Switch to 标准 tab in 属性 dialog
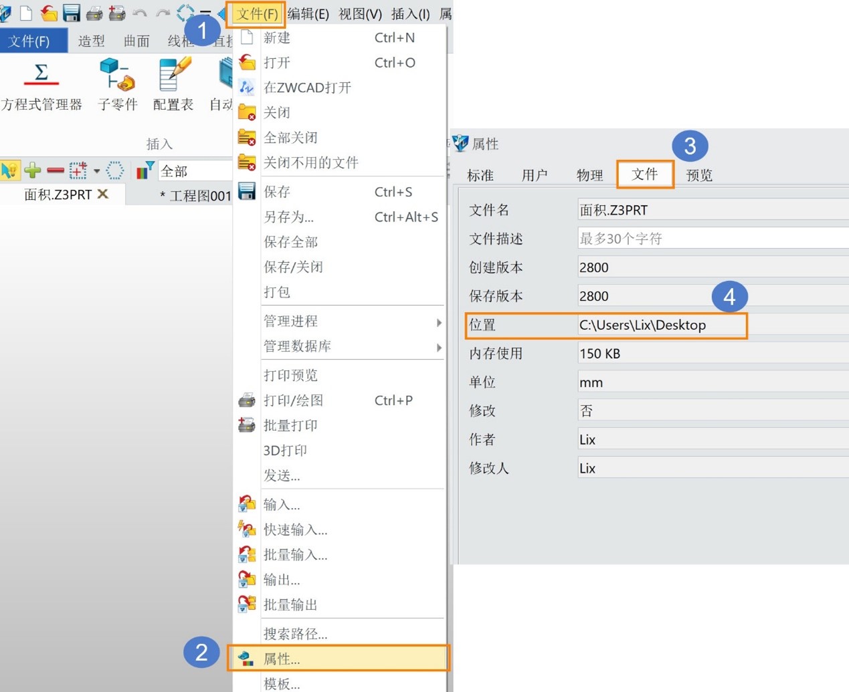Viewport: 849px width, 692px height. tap(480, 176)
